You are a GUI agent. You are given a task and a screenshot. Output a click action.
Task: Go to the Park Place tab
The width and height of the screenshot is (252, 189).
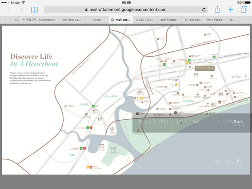[215, 20]
